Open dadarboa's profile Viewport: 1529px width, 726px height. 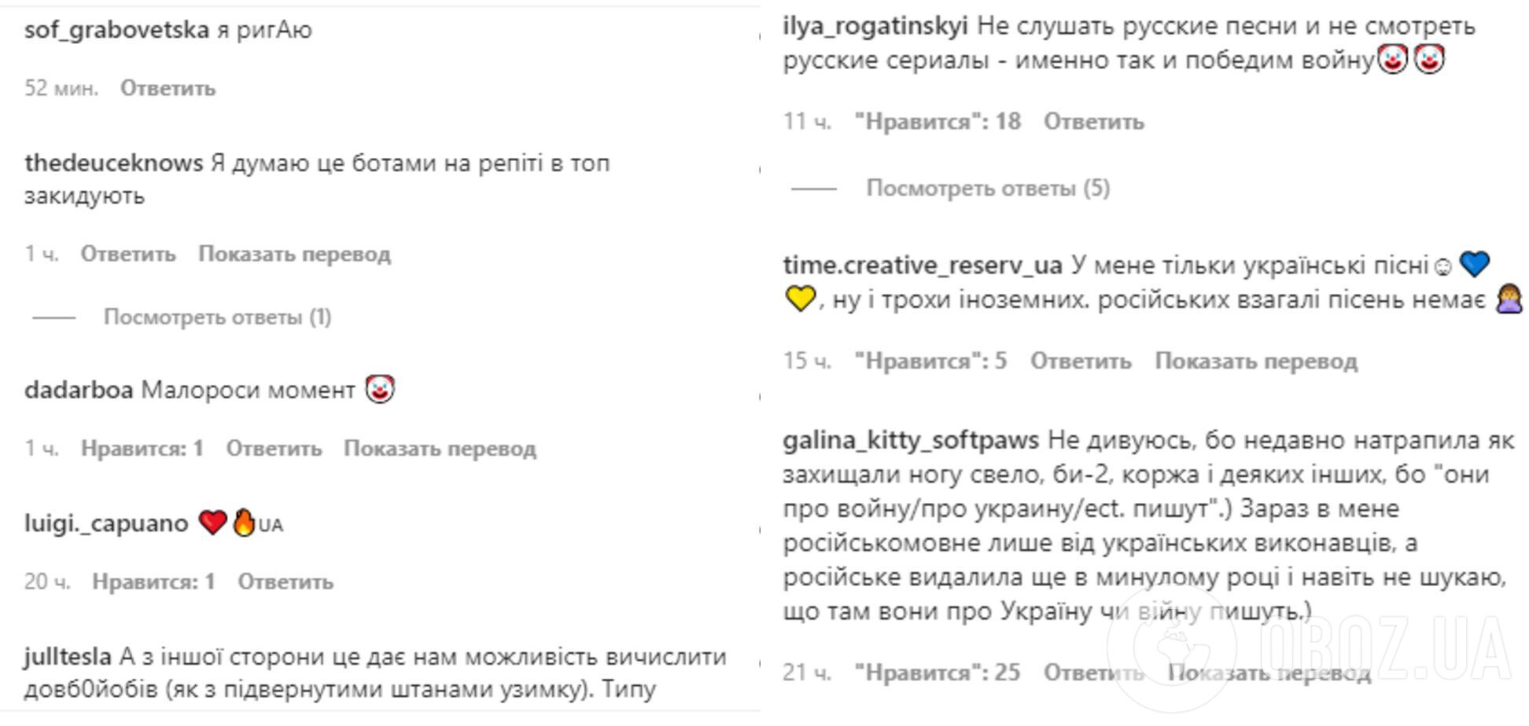79,390
